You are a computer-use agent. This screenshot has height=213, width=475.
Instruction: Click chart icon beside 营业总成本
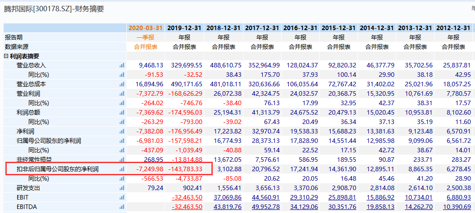(121, 84)
